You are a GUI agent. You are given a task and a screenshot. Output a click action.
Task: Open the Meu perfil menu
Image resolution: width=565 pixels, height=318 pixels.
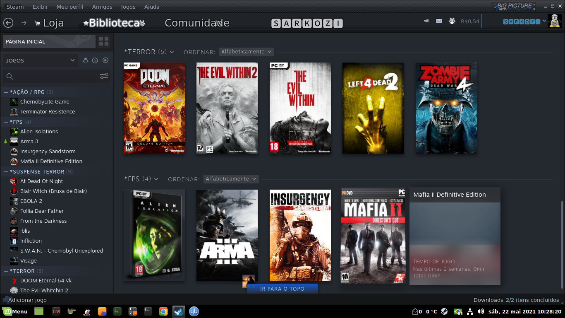point(70,7)
